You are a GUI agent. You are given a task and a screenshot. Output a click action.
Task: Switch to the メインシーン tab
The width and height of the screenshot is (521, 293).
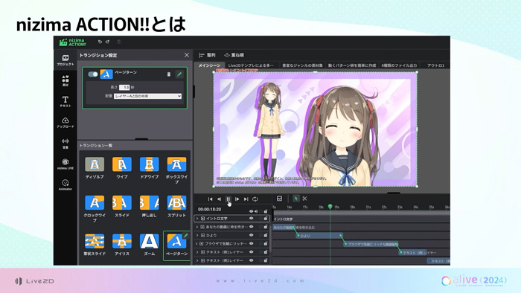(x=209, y=65)
